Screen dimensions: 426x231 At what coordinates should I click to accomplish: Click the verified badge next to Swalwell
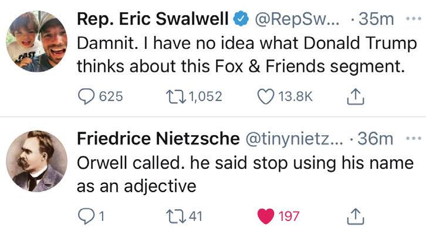pos(241,19)
